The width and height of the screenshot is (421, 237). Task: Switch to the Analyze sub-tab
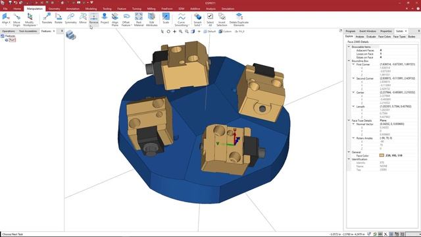(360, 37)
